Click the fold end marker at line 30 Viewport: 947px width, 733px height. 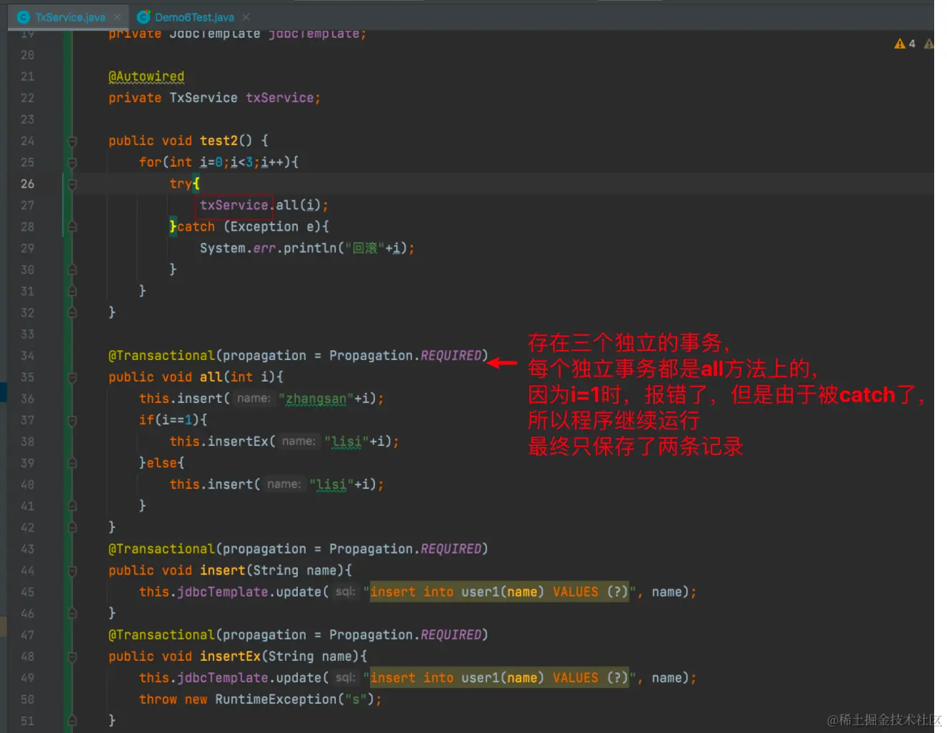point(72,270)
